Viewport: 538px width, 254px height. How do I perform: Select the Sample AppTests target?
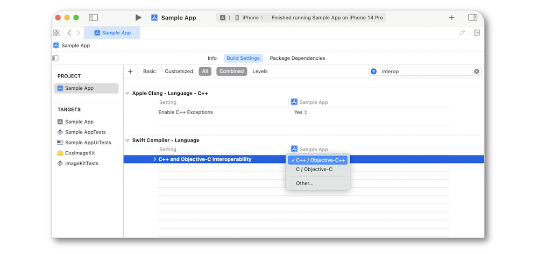[x=85, y=132]
